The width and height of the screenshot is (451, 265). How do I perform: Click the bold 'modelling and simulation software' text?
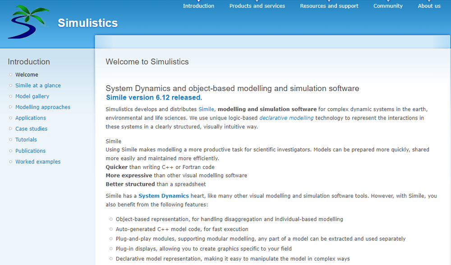(267, 109)
